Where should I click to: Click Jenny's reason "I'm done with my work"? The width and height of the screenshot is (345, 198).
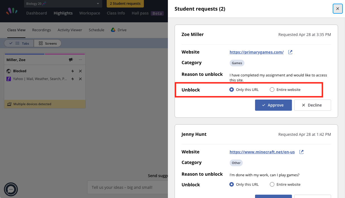(x=265, y=175)
